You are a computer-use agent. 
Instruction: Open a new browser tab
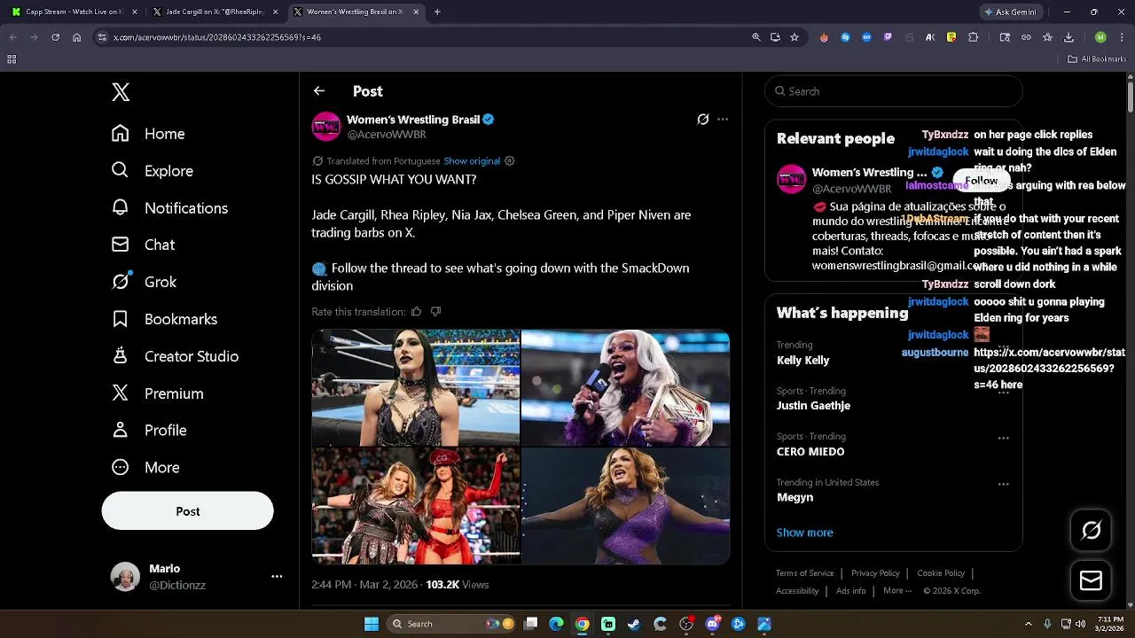tap(437, 12)
